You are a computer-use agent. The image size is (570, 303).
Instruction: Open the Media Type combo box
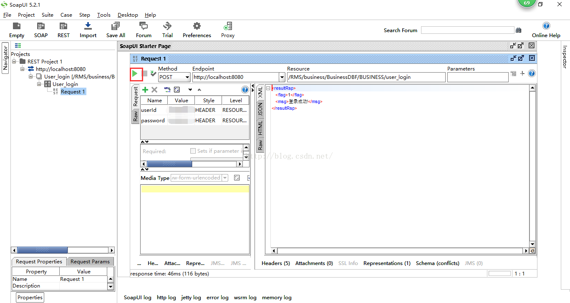(199, 178)
